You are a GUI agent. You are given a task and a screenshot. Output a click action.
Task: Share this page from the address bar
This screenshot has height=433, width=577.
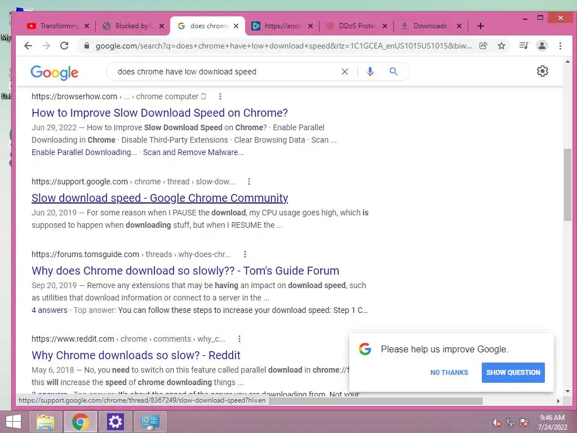[x=483, y=46]
